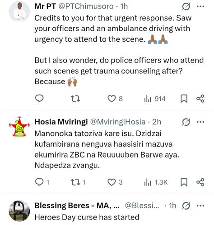Screen dimensions: 214x225
Task: Open more options on Blessing Beres's tweet
Action: click(200, 206)
